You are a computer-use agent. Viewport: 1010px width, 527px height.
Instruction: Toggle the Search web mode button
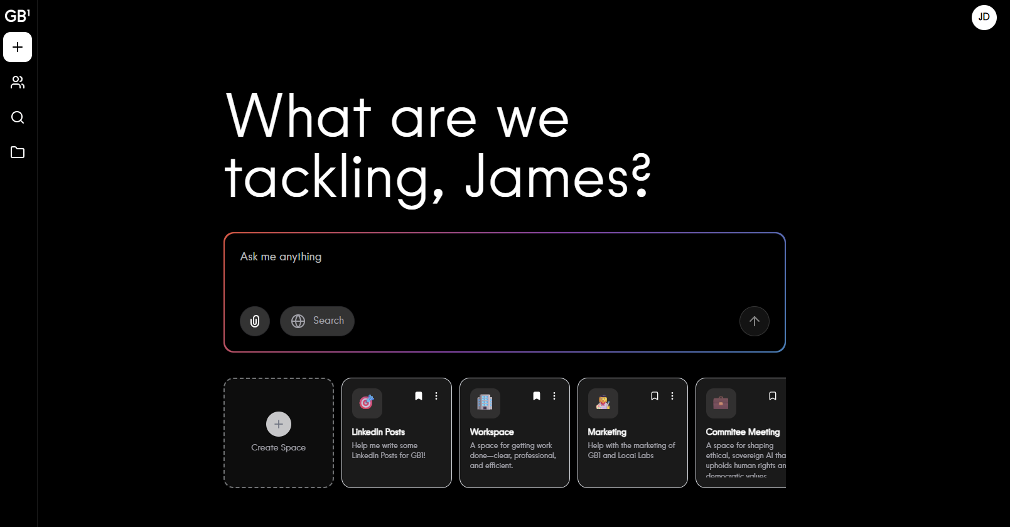[317, 321]
